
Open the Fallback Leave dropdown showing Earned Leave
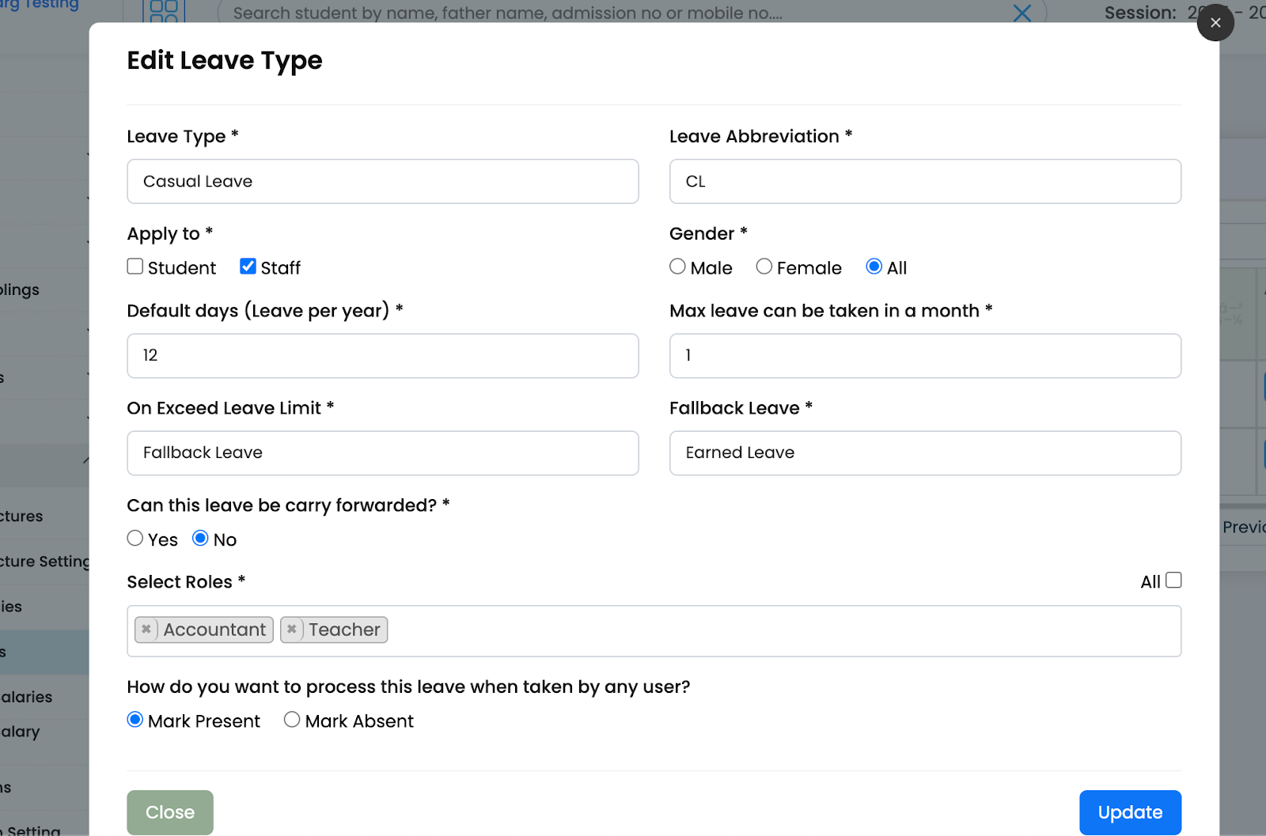pyautogui.click(x=924, y=452)
